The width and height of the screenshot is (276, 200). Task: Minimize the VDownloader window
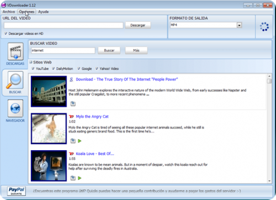248,6
